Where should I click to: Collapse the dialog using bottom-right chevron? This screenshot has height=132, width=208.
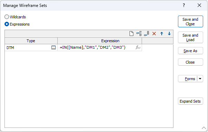tap(204, 128)
